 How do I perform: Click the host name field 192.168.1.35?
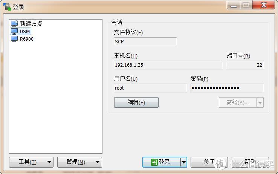click(x=168, y=65)
